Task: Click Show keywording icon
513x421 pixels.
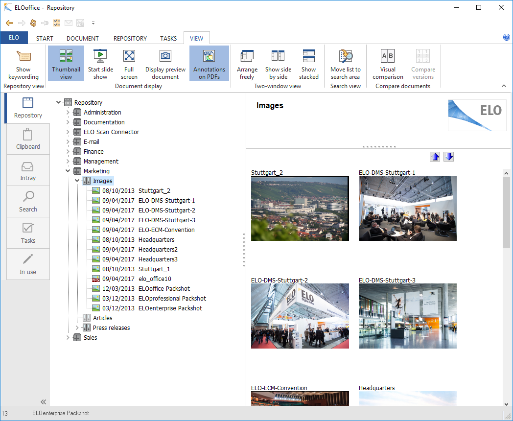Action: point(23,56)
